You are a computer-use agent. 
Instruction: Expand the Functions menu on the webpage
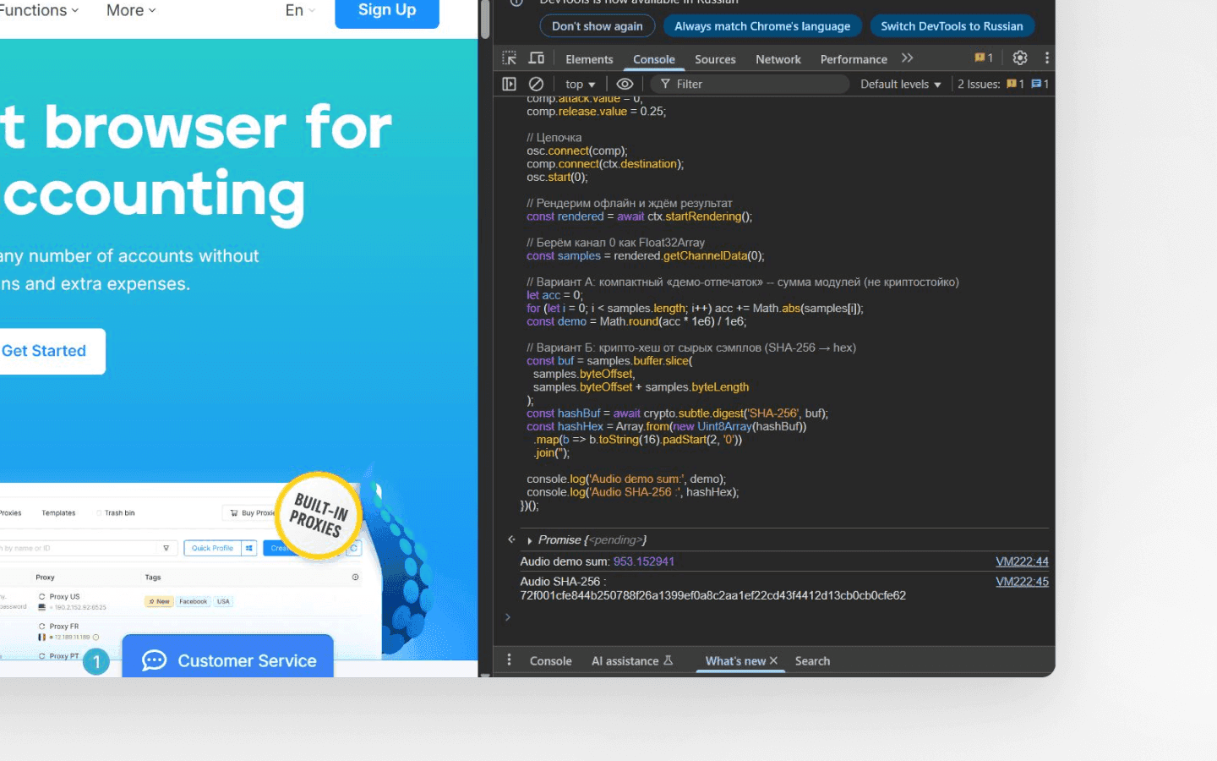(x=40, y=10)
